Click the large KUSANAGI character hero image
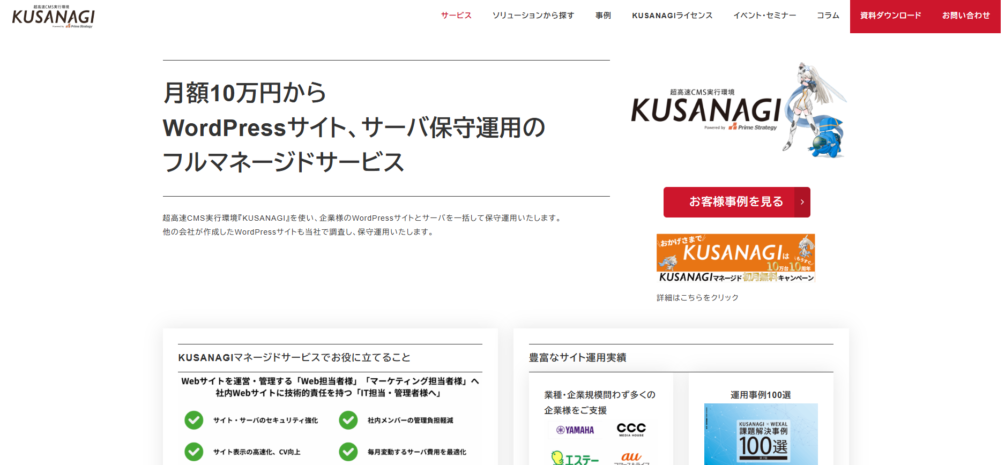The width and height of the screenshot is (1005, 465). (x=740, y=110)
